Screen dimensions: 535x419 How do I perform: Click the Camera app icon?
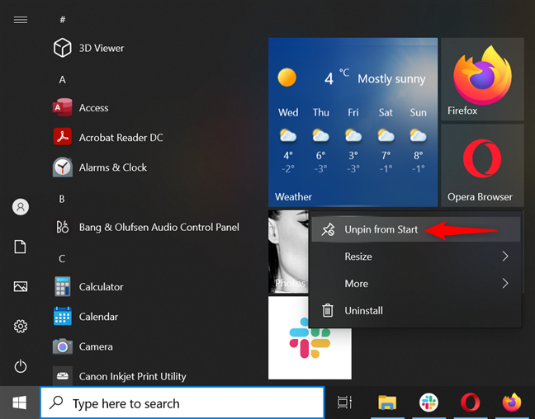click(x=63, y=346)
